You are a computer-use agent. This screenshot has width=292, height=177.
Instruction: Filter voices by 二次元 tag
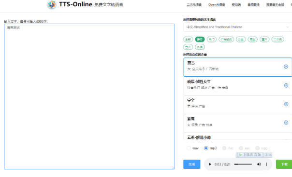[x=277, y=40]
